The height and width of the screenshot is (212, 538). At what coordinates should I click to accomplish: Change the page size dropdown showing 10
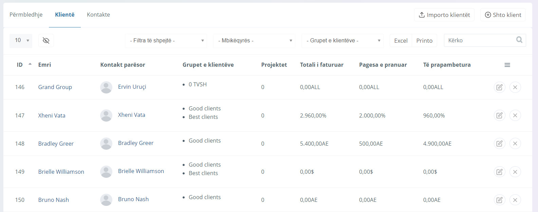[21, 41]
